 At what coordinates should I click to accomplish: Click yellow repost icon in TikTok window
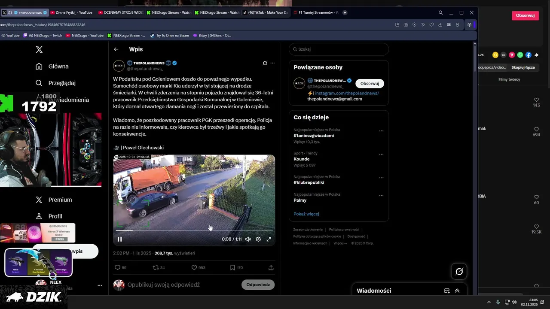click(x=495, y=55)
